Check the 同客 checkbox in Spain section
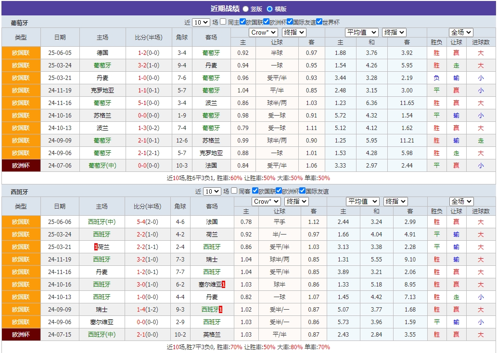This screenshot has width=497, height=353. click(x=234, y=190)
